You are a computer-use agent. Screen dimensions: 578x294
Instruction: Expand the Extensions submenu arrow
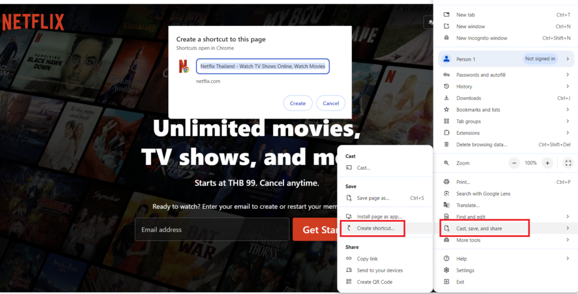568,133
